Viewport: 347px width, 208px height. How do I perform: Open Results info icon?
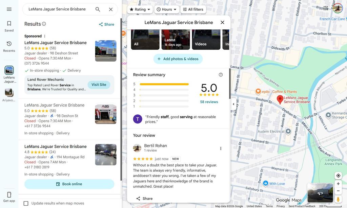pyautogui.click(x=44, y=24)
